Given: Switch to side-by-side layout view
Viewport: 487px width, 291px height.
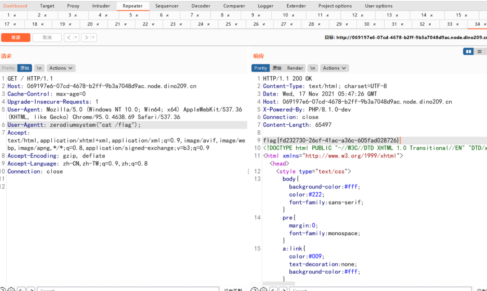Looking at the screenshot, I should (468, 52).
